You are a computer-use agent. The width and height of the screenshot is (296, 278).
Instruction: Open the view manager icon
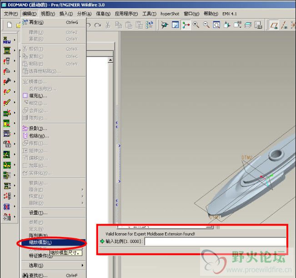coord(258,25)
